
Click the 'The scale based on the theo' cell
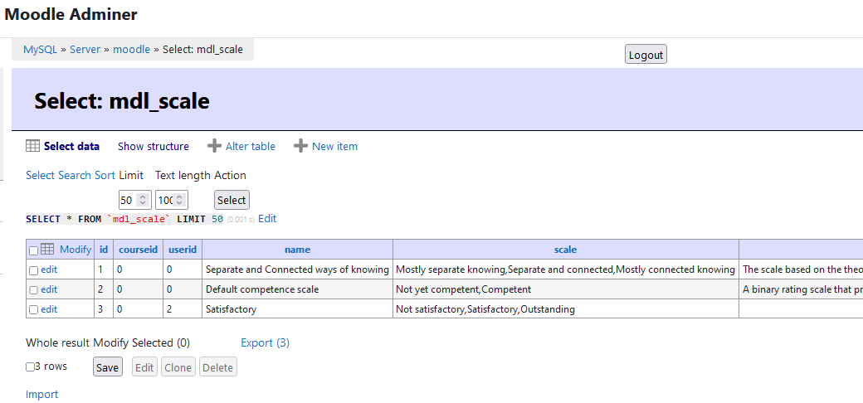pos(802,270)
